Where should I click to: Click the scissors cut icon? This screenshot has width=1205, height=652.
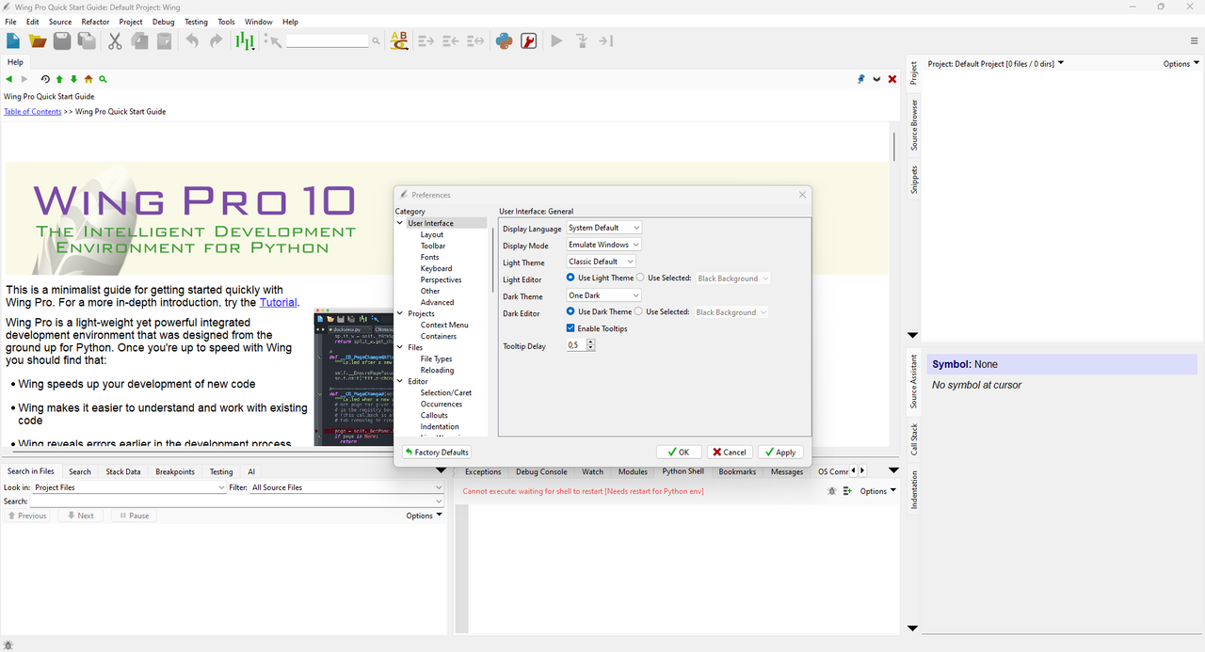tap(115, 40)
